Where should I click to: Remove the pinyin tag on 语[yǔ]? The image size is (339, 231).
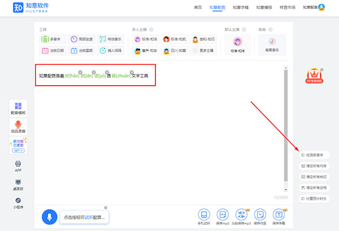[x=107, y=72]
